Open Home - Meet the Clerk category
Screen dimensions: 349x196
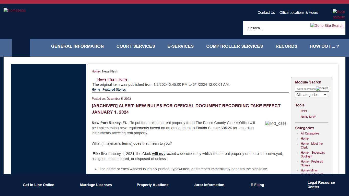[312, 145]
